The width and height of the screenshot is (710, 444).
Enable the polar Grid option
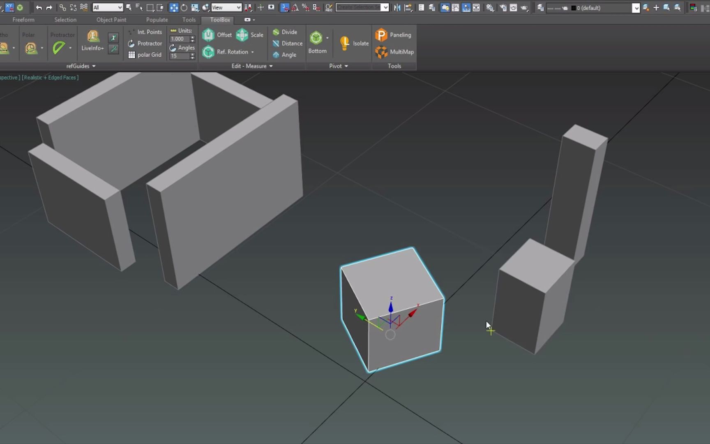point(145,54)
